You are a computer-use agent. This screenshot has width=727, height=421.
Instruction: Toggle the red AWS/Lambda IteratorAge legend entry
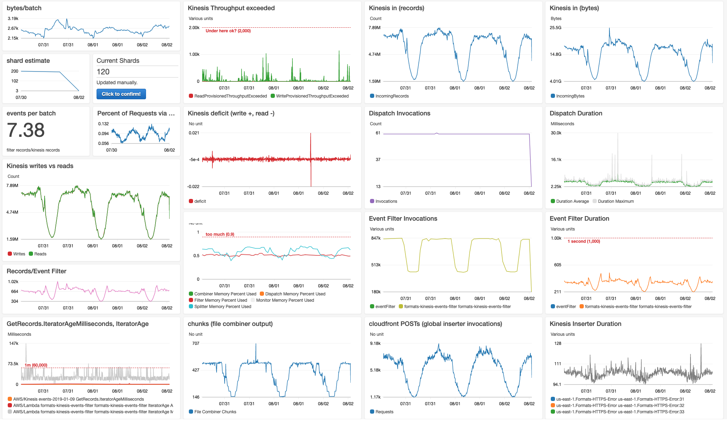point(90,405)
